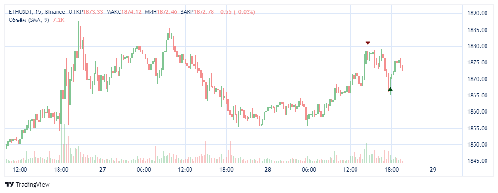
Task: Click the ЗАКР close price value 1872.78
Action: [x=203, y=11]
